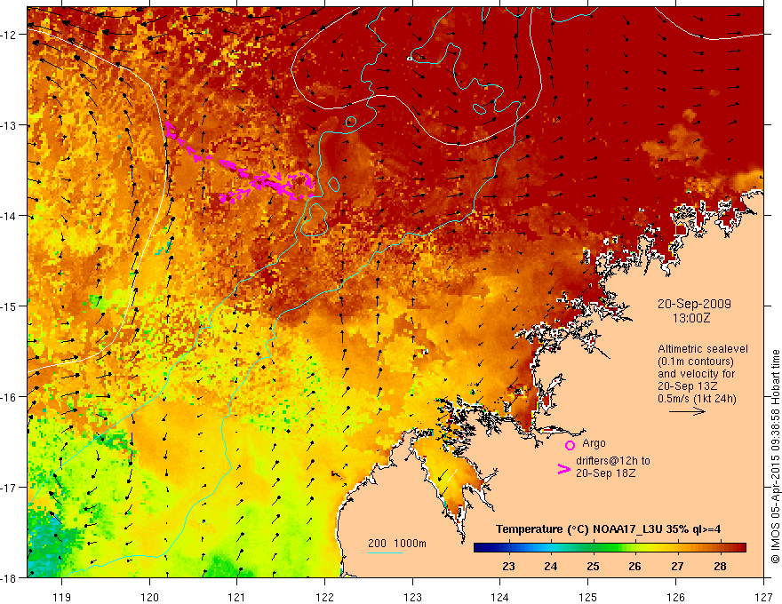Select the colorbar tick label 27
Image resolution: width=782 pixels, height=604 pixels.
(677, 566)
